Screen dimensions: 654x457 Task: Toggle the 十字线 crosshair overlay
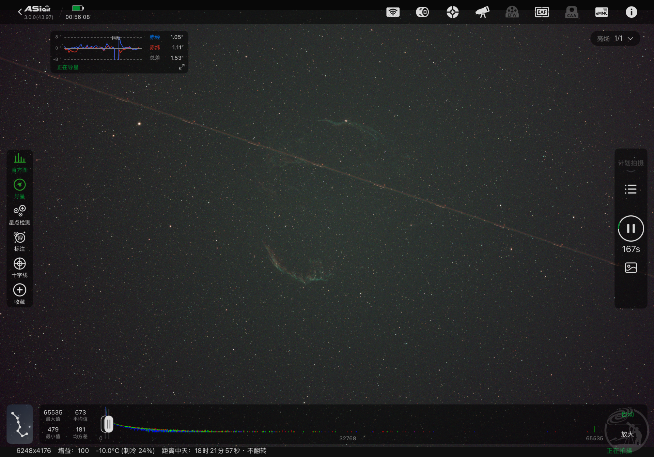19,268
